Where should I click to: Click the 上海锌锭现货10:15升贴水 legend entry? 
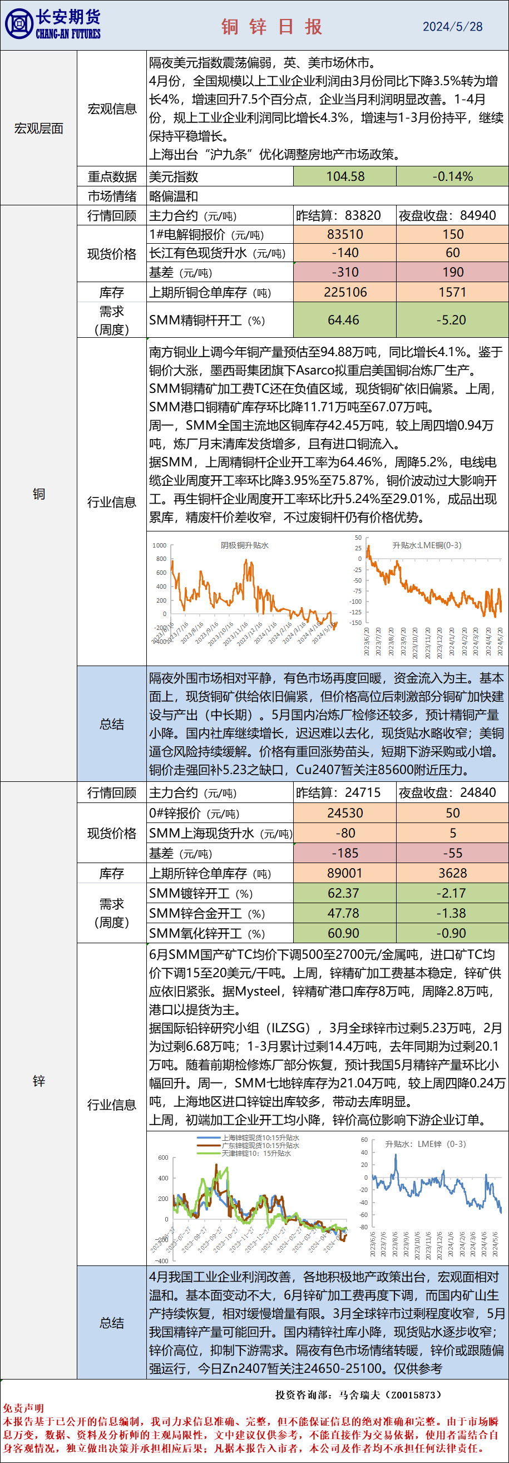248,1138
